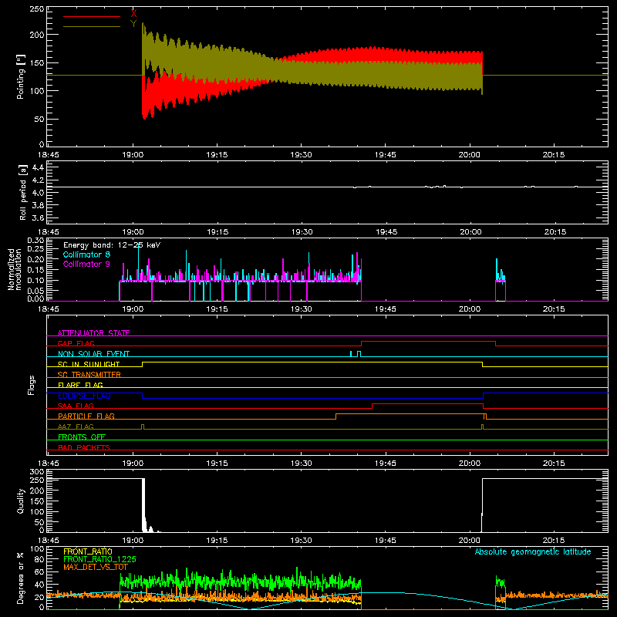Select the SC_TRANSMITTER flag label

[x=89, y=375]
